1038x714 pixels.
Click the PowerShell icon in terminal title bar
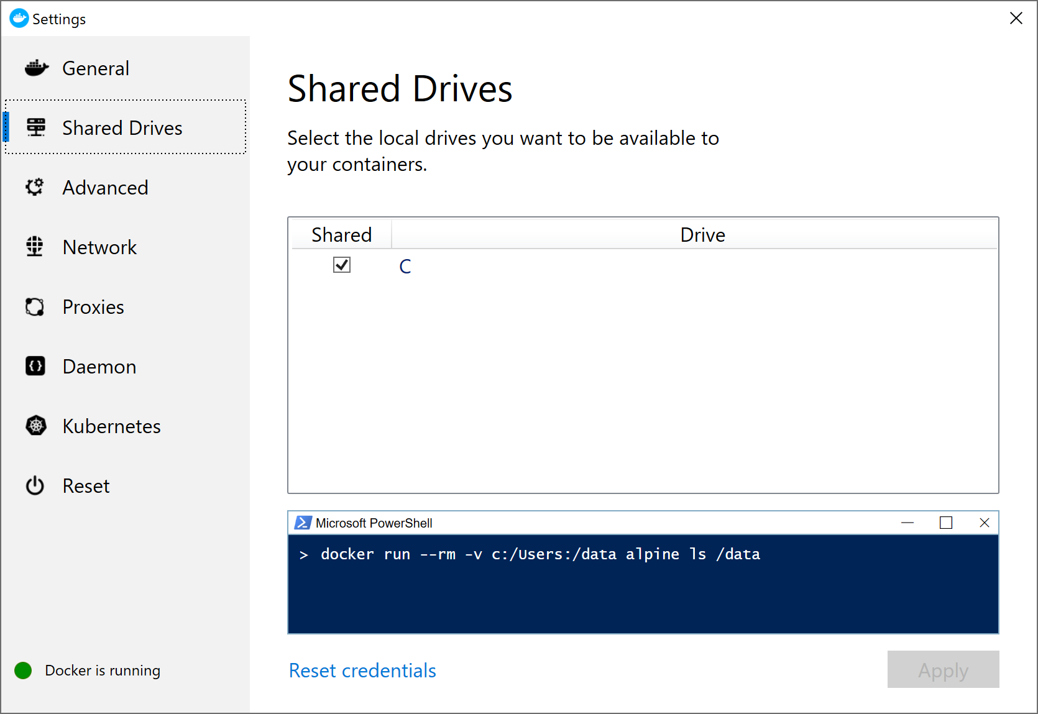pos(302,523)
